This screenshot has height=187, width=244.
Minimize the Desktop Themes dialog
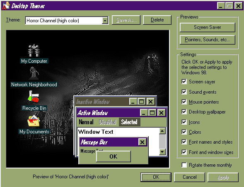pos(221,6)
